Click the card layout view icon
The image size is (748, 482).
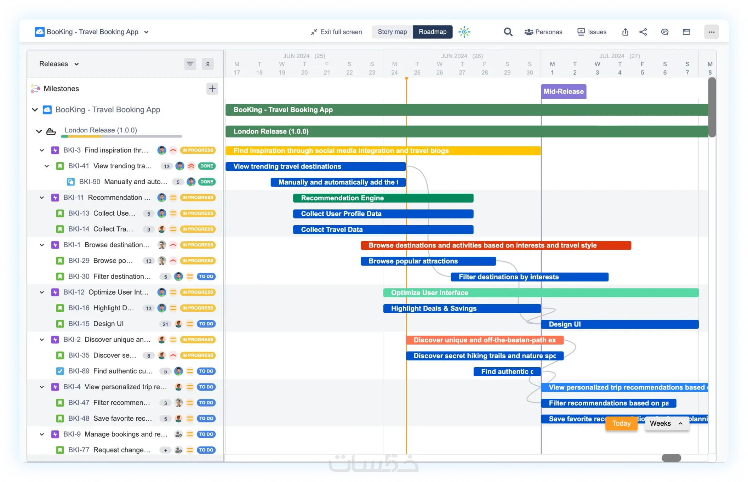pyautogui.click(x=686, y=32)
